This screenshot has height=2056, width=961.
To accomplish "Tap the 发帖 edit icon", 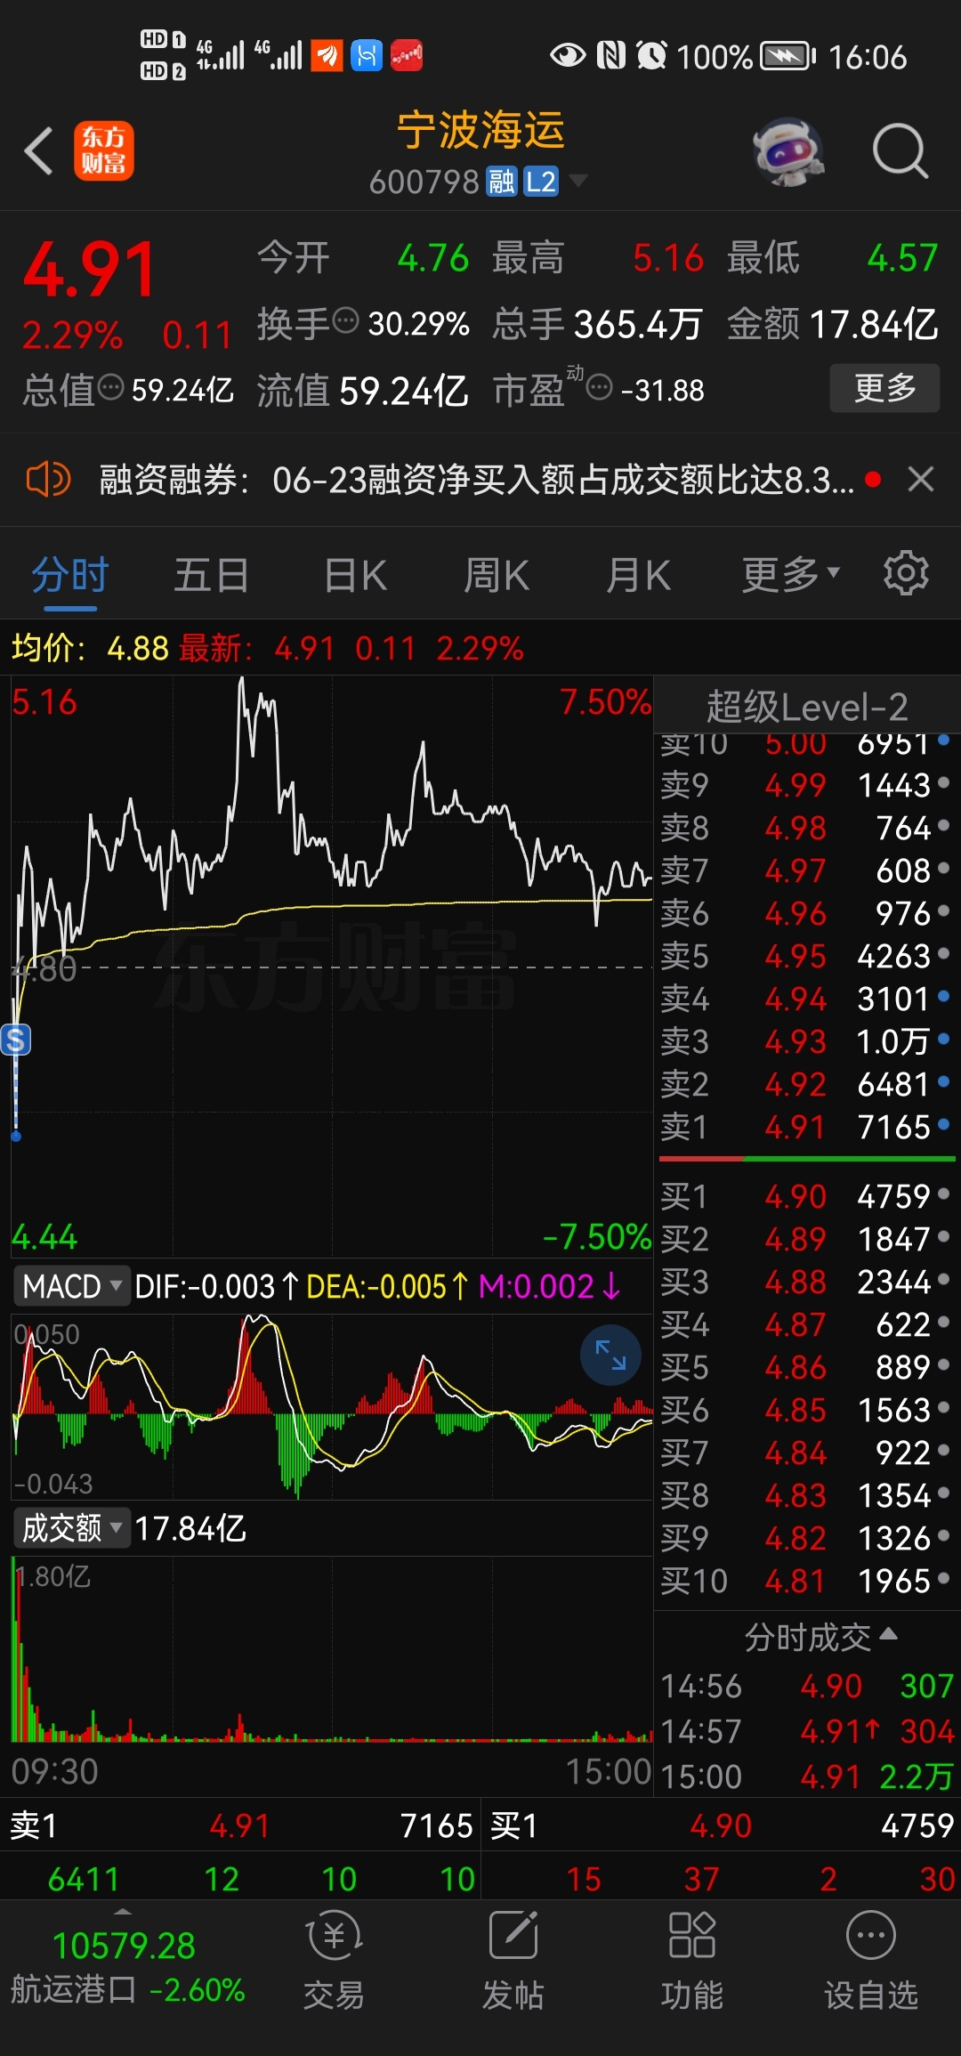I will [513, 1935].
